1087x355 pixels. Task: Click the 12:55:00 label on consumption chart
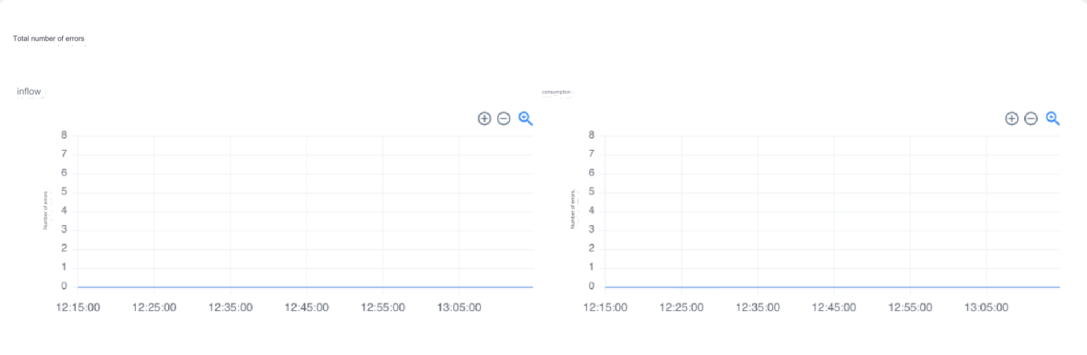(x=910, y=307)
